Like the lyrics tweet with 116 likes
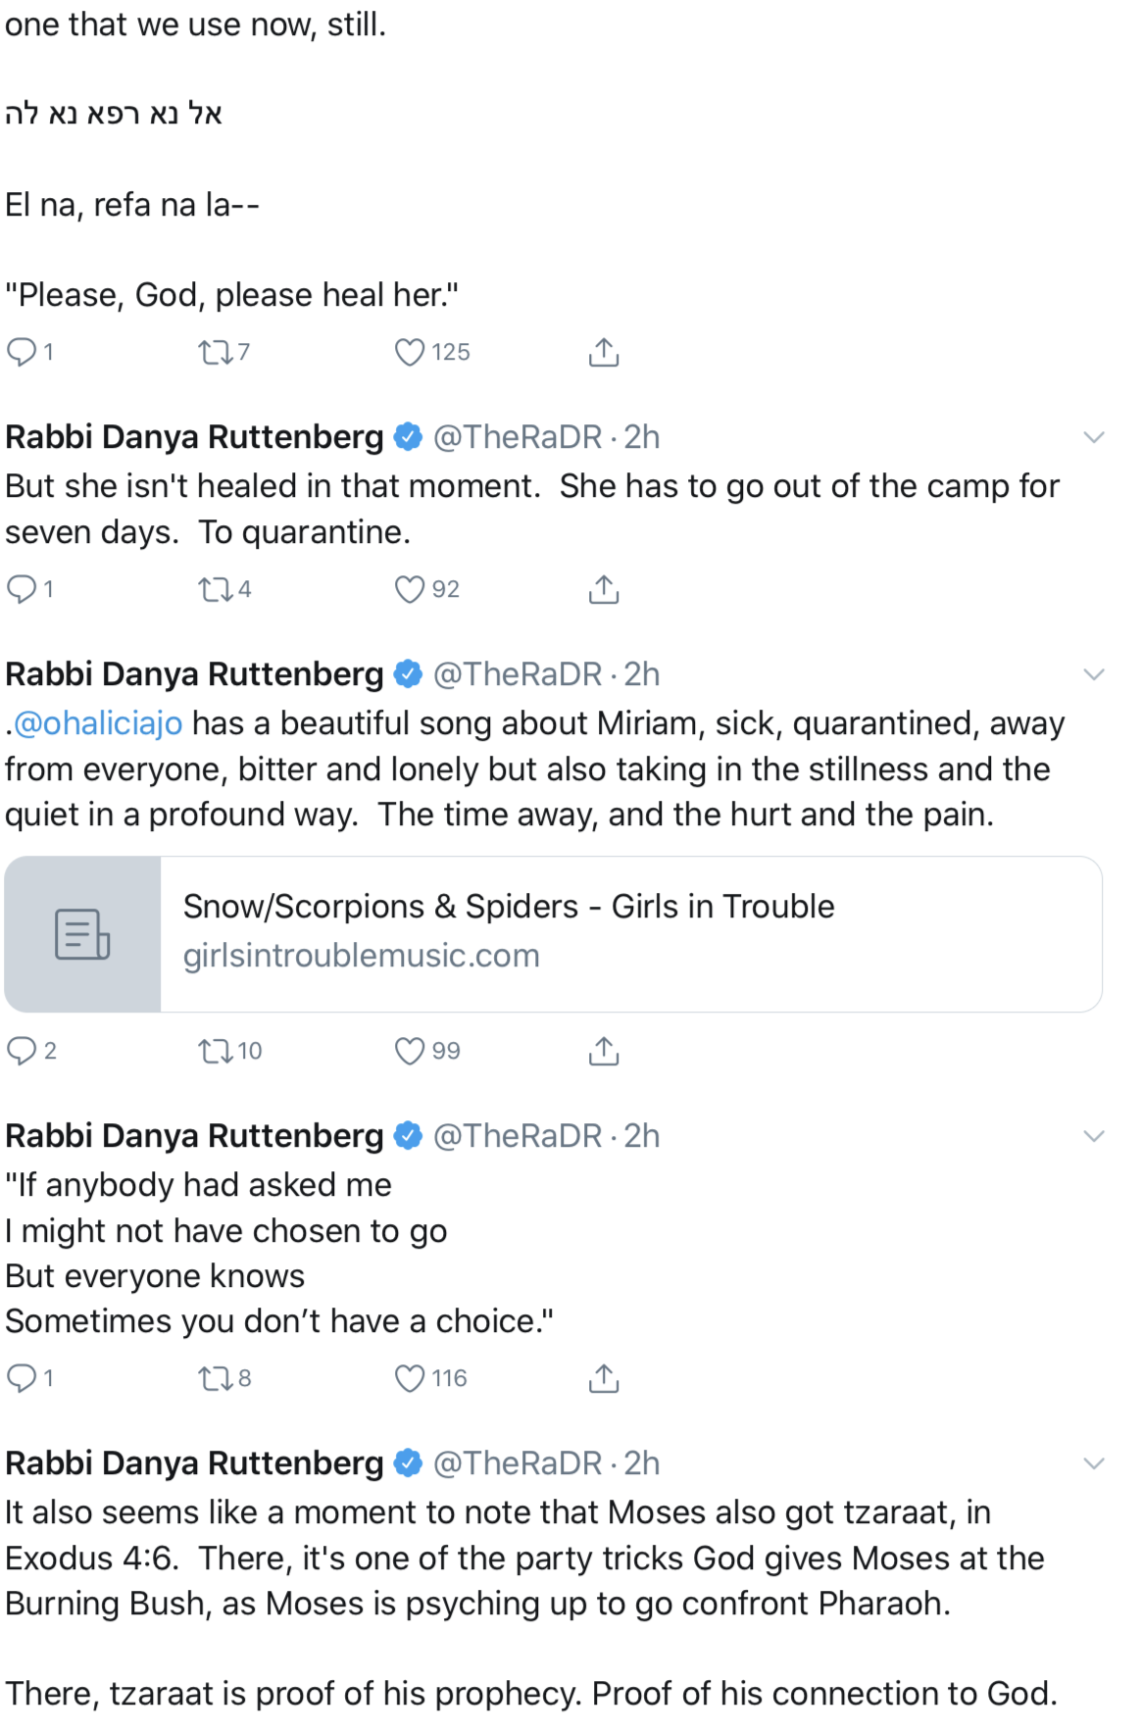Viewport: 1142px width, 1733px height. pos(409,1378)
